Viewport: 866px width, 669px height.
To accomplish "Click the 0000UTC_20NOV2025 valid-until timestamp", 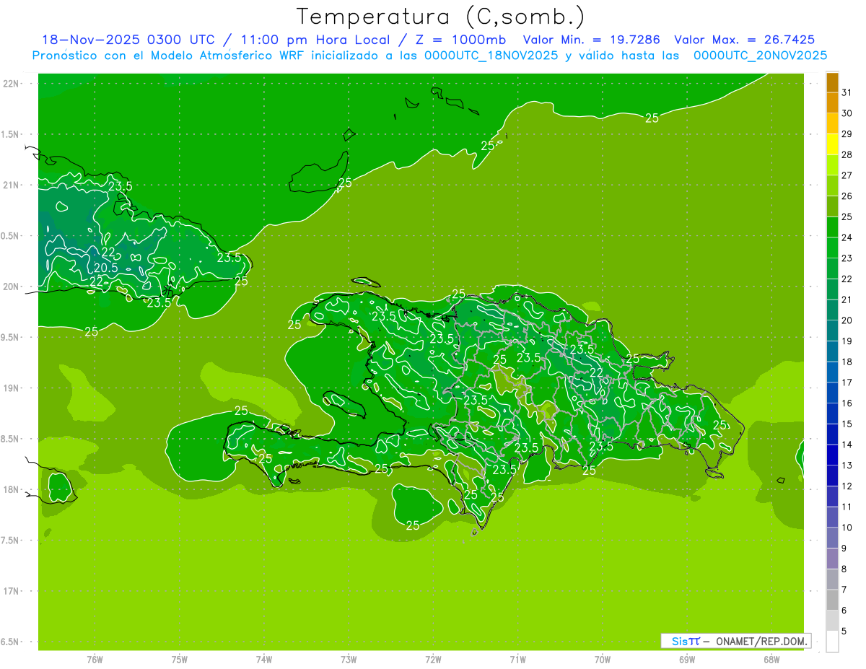I will coord(760,56).
